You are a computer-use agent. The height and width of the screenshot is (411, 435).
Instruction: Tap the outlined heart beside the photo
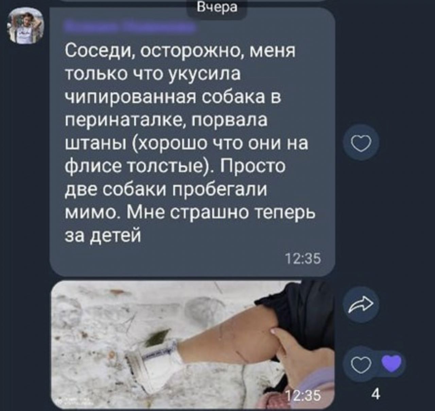coord(361,365)
